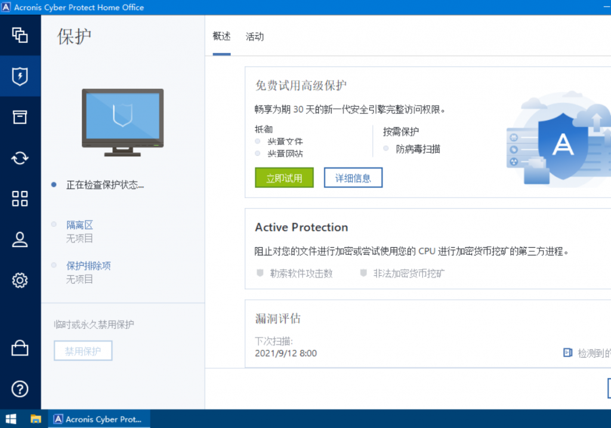Click the 无项目 text under 保护排除项
Screen dimensions: 611x428
[x=79, y=279]
